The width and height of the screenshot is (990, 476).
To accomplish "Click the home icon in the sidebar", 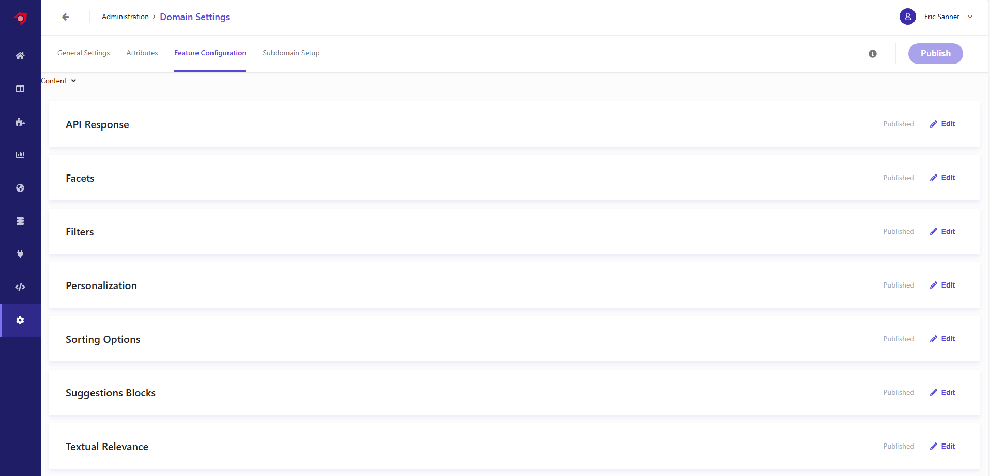I will point(20,56).
